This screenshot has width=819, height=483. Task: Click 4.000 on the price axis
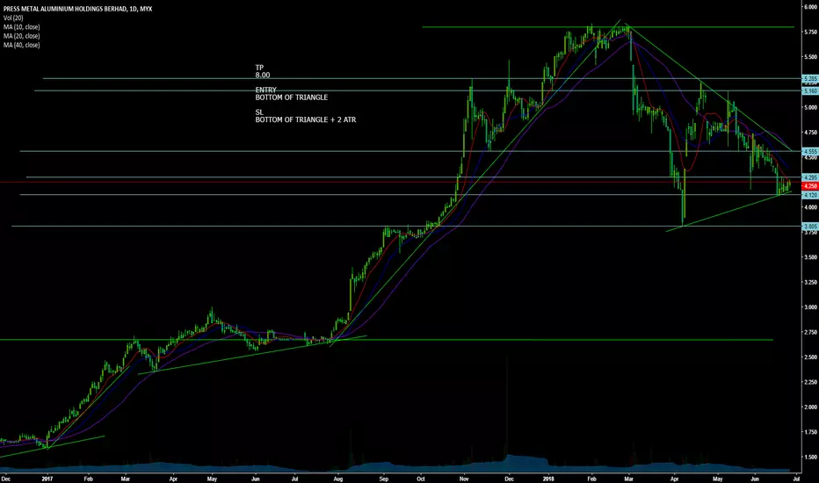tap(810, 207)
